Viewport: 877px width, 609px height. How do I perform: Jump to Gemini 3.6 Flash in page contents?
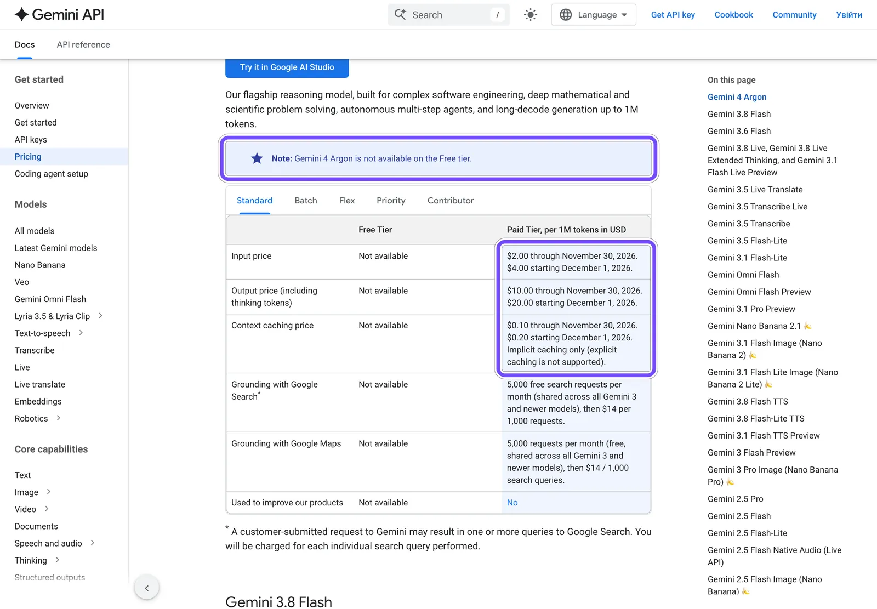pyautogui.click(x=739, y=131)
